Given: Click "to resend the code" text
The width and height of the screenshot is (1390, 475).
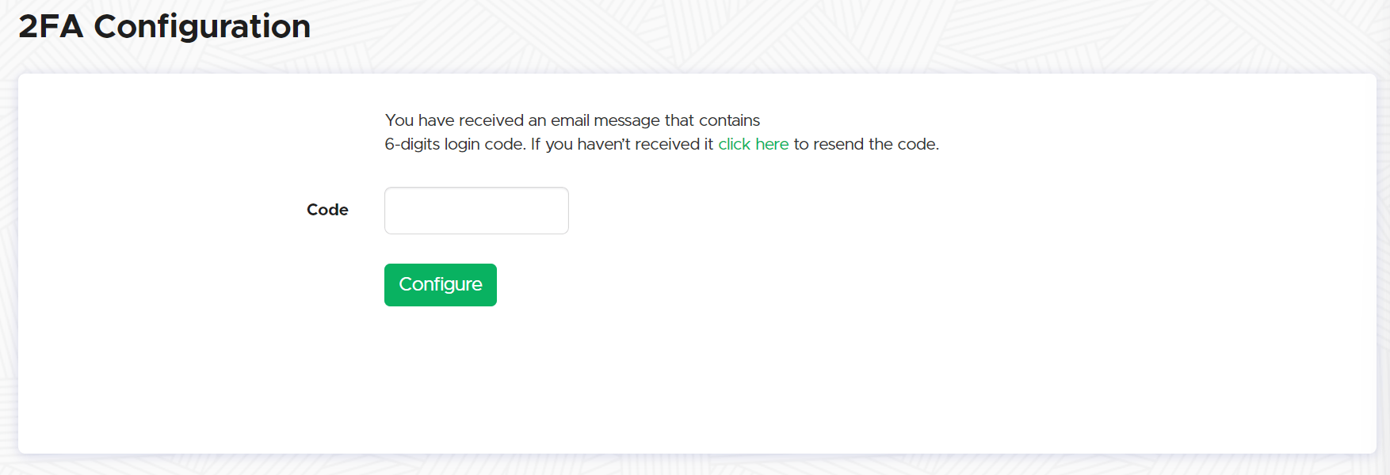Looking at the screenshot, I should 866,144.
